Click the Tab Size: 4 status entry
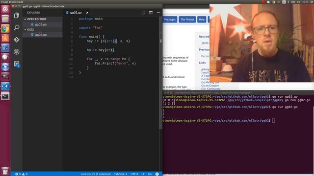The height and width of the screenshot is (176, 314). (121, 174)
